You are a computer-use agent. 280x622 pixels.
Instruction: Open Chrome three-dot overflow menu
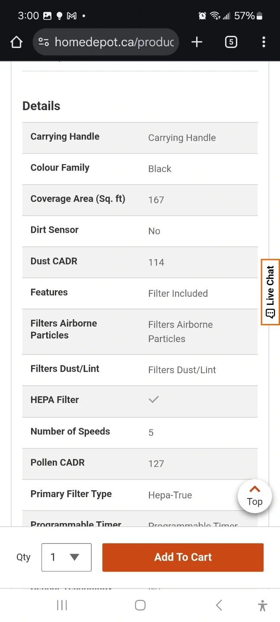coord(264,42)
